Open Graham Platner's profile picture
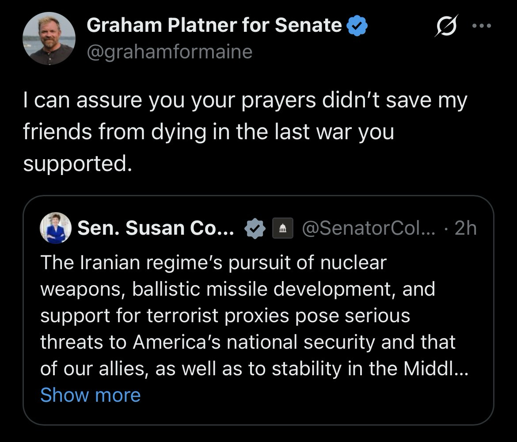Viewport: 517px width, 442px height. (x=49, y=38)
